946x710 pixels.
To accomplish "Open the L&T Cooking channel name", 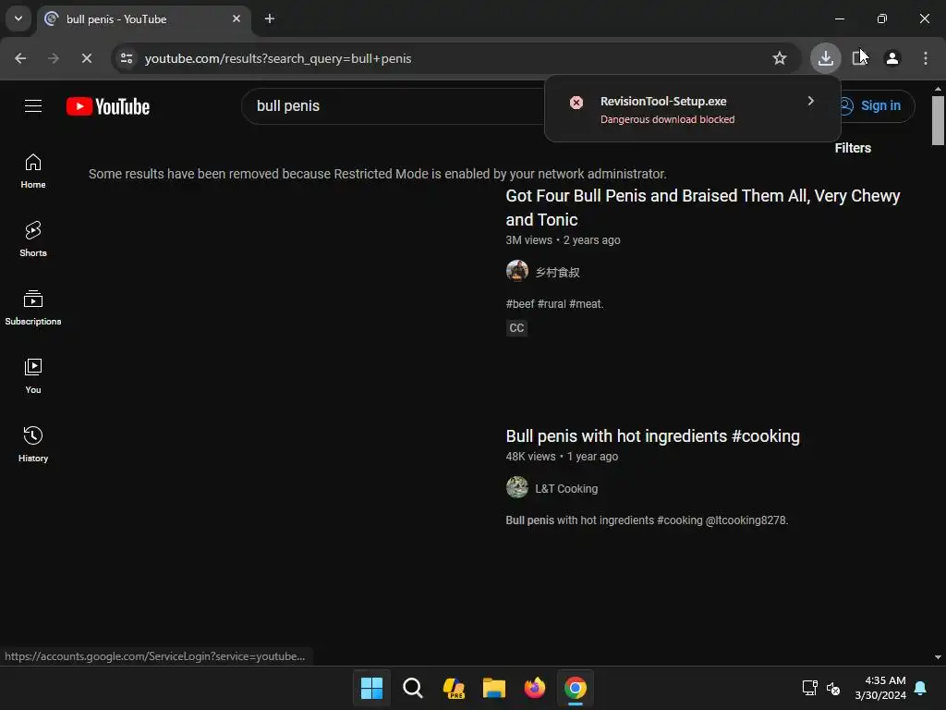I will pos(566,488).
